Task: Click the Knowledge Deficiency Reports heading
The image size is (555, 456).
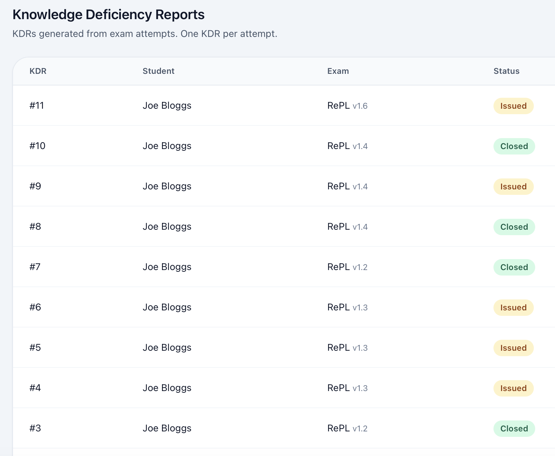Action: (x=108, y=14)
